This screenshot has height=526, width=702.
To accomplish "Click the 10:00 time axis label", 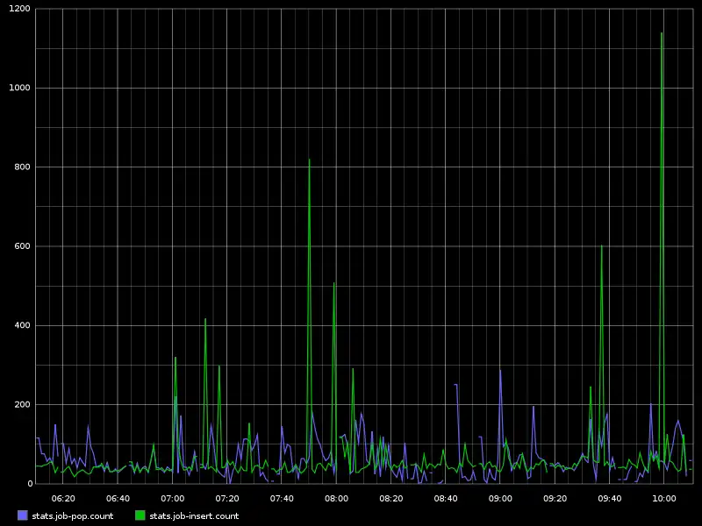I will (664, 498).
